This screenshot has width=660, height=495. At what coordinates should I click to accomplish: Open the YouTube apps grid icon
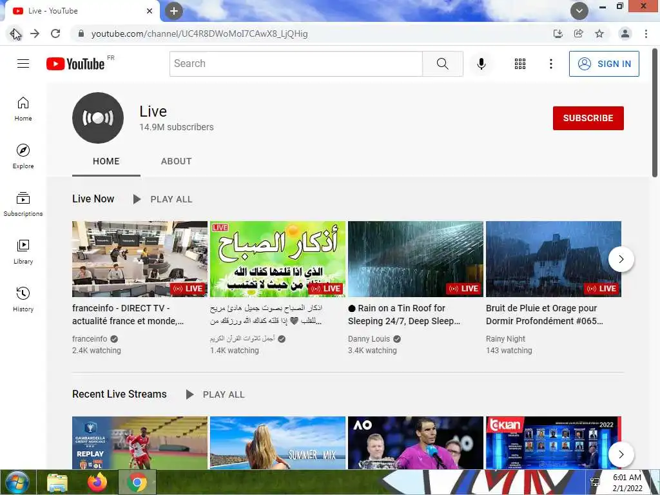[520, 64]
